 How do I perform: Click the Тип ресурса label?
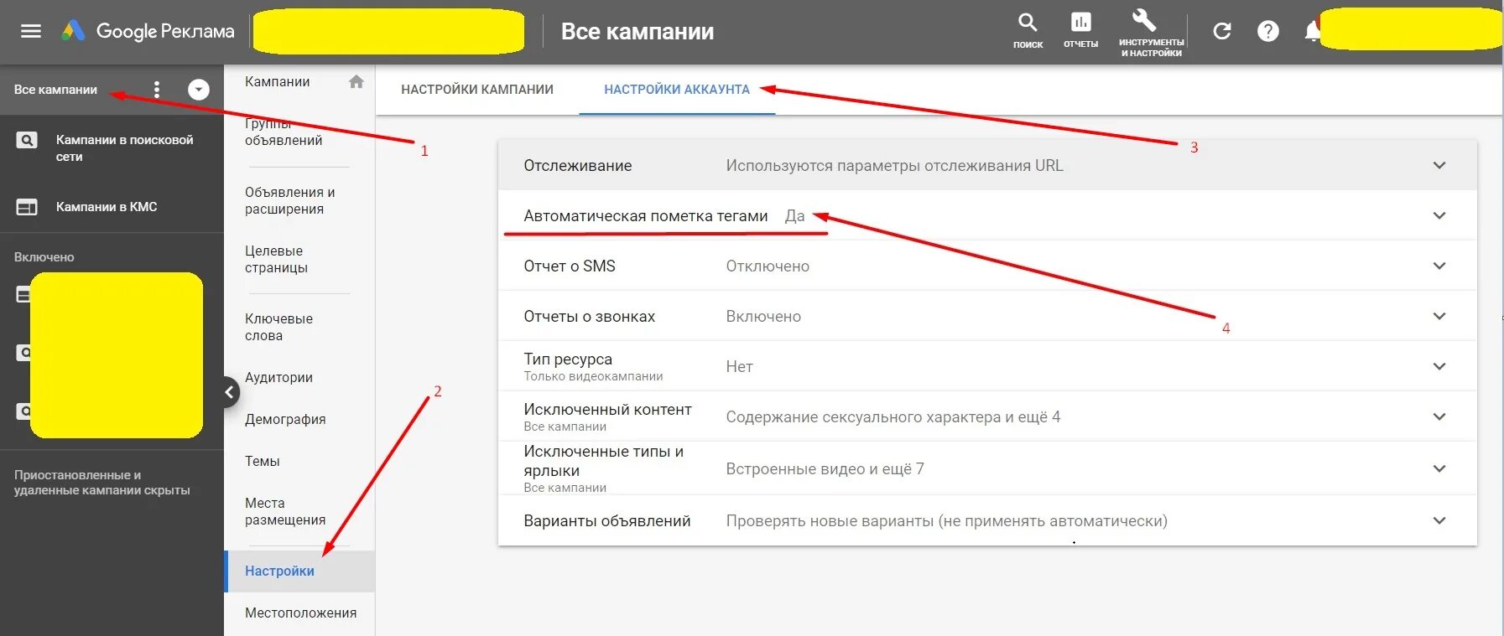(568, 359)
